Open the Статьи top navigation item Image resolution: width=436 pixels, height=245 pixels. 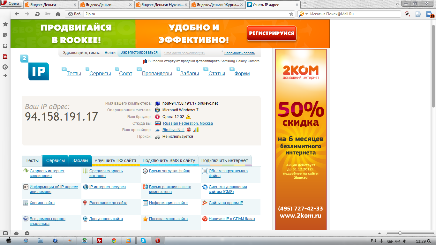pyautogui.click(x=217, y=74)
